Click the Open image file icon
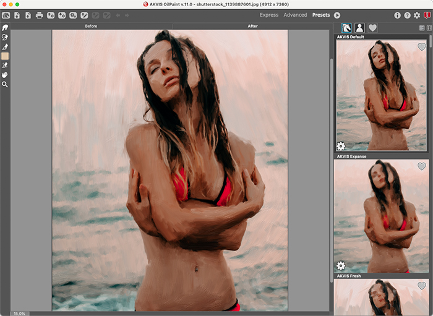The height and width of the screenshot is (316, 433). click(x=17, y=15)
